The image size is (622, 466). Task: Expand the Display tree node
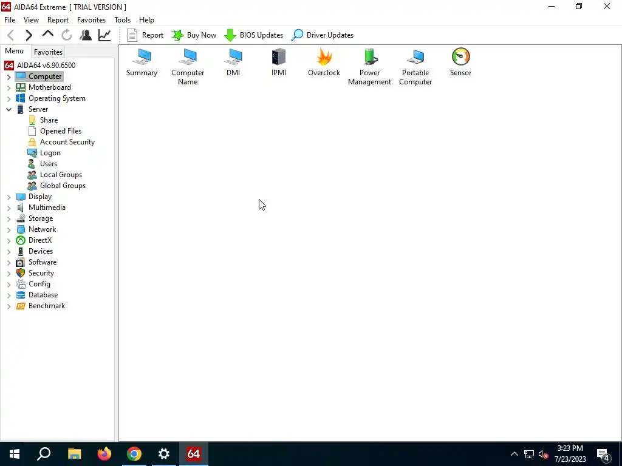9,197
